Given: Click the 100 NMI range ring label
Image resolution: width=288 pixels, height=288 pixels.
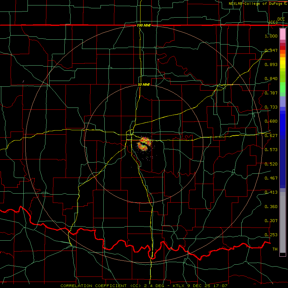Looking at the screenshot, I should click(144, 25).
